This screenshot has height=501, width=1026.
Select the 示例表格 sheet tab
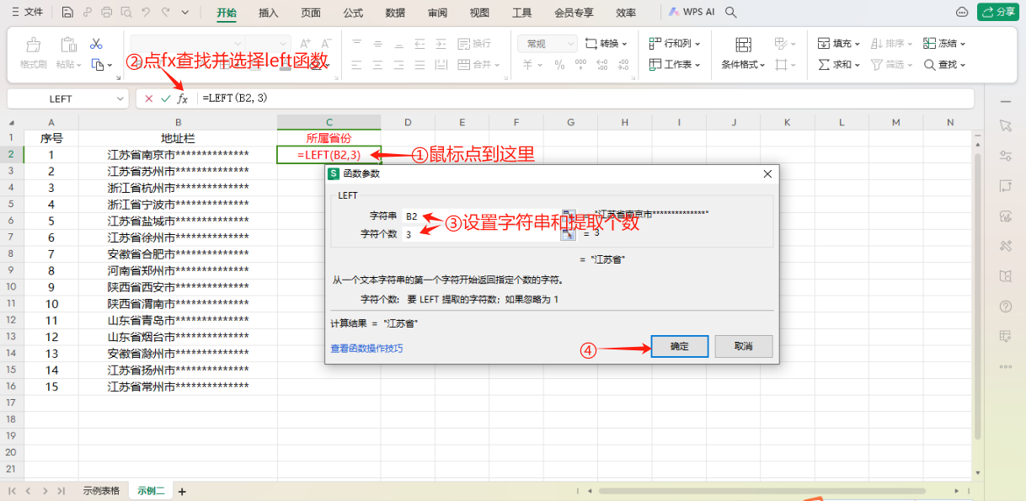[101, 491]
